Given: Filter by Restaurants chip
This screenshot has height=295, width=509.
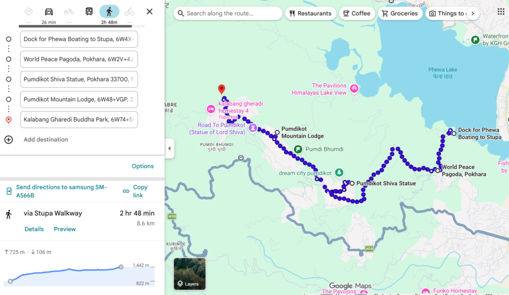Looking at the screenshot, I should pos(310,13).
